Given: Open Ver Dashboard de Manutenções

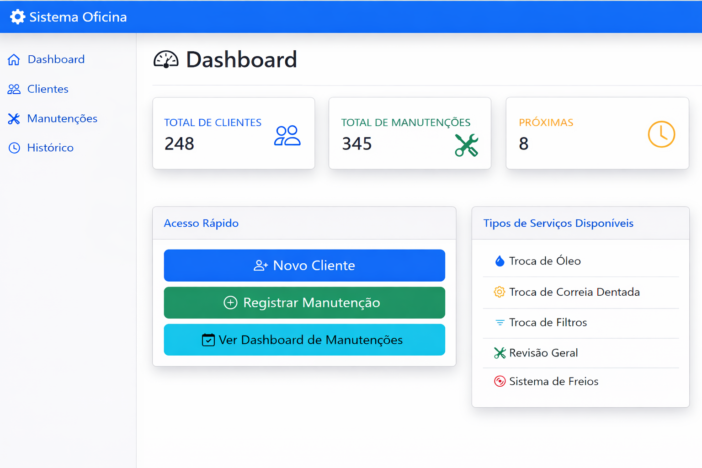Looking at the screenshot, I should pyautogui.click(x=304, y=340).
